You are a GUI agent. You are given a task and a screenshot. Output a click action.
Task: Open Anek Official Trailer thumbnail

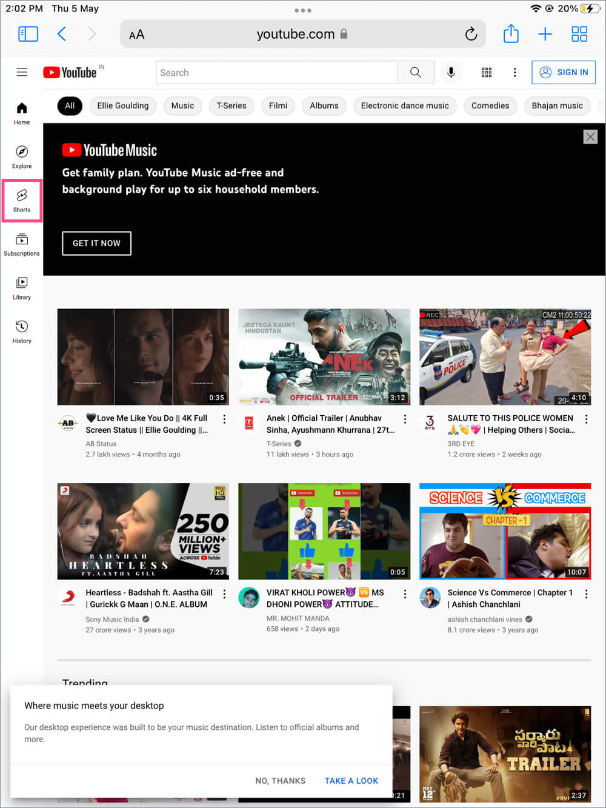pyautogui.click(x=324, y=357)
